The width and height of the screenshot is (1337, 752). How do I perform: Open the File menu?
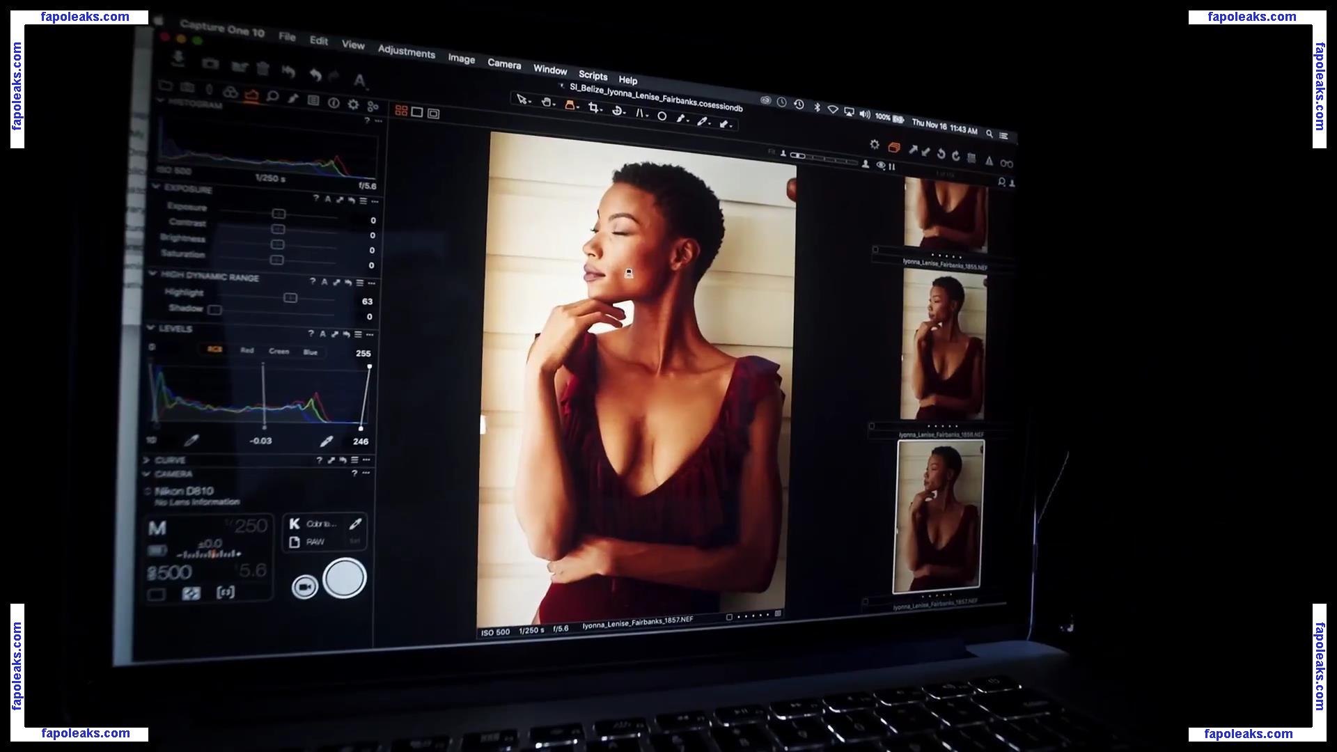[287, 36]
